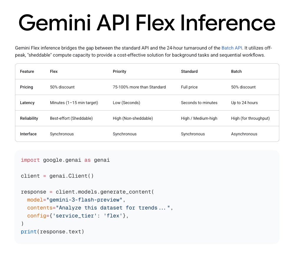Click Synchronous in the Priority column
The image size is (294, 253).
(x=125, y=134)
